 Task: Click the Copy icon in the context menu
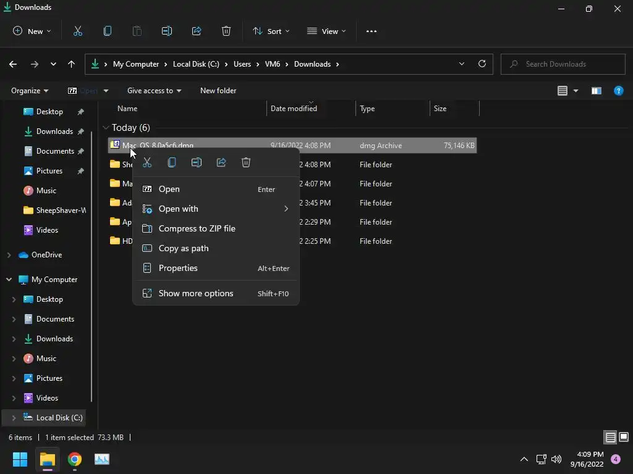pyautogui.click(x=172, y=162)
